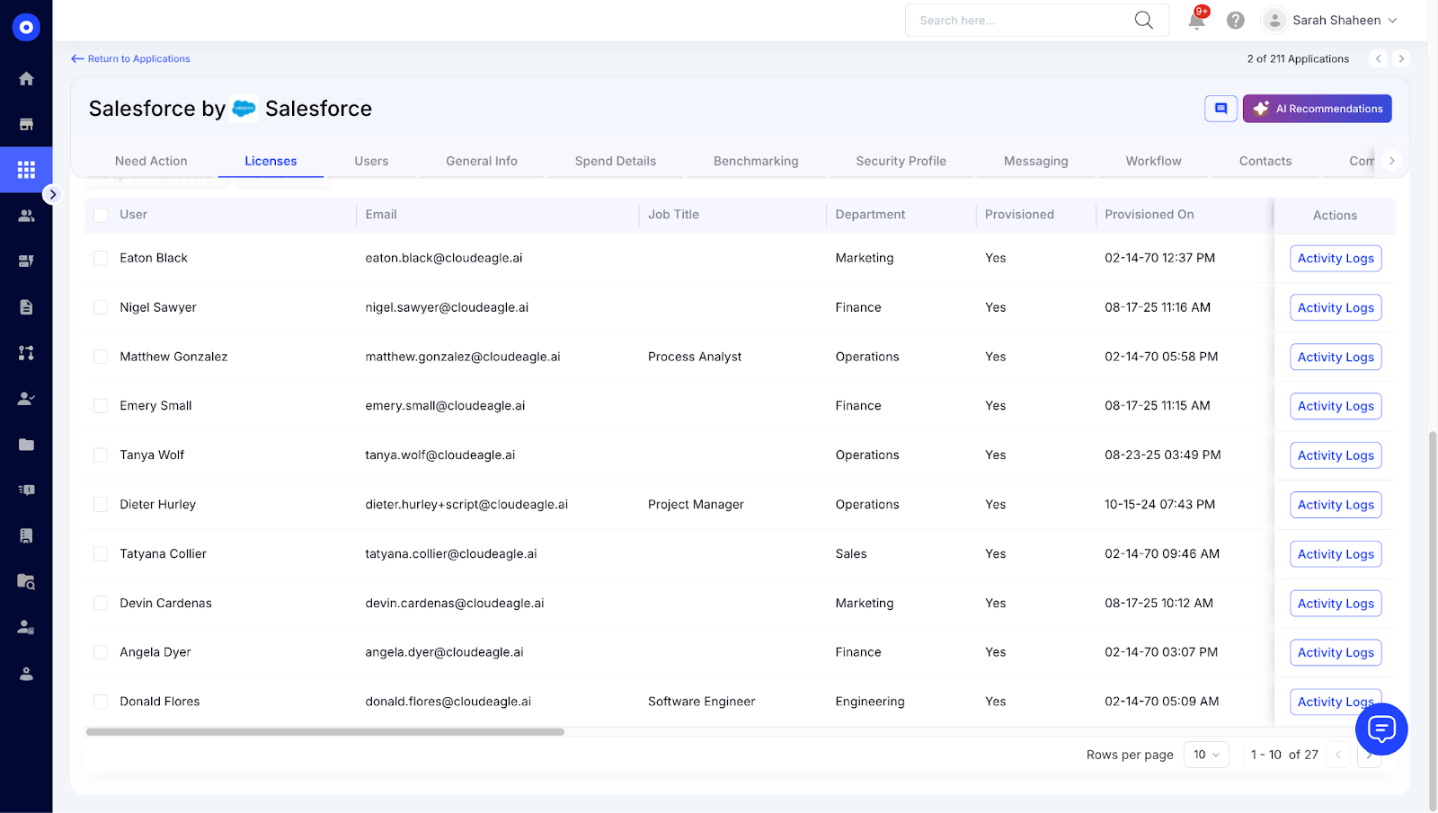Viewport: 1438px width, 813px height.
Task: Open the Home icon in sidebar
Action: tap(26, 78)
